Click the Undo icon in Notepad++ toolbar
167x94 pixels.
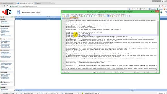tap(85, 16)
